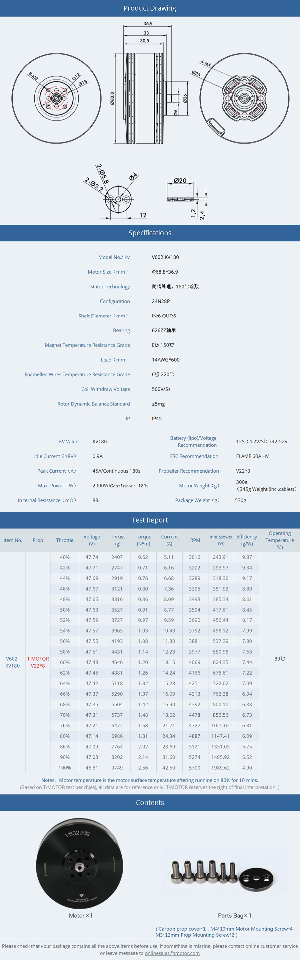Click internal resistance value 88

point(95,500)
